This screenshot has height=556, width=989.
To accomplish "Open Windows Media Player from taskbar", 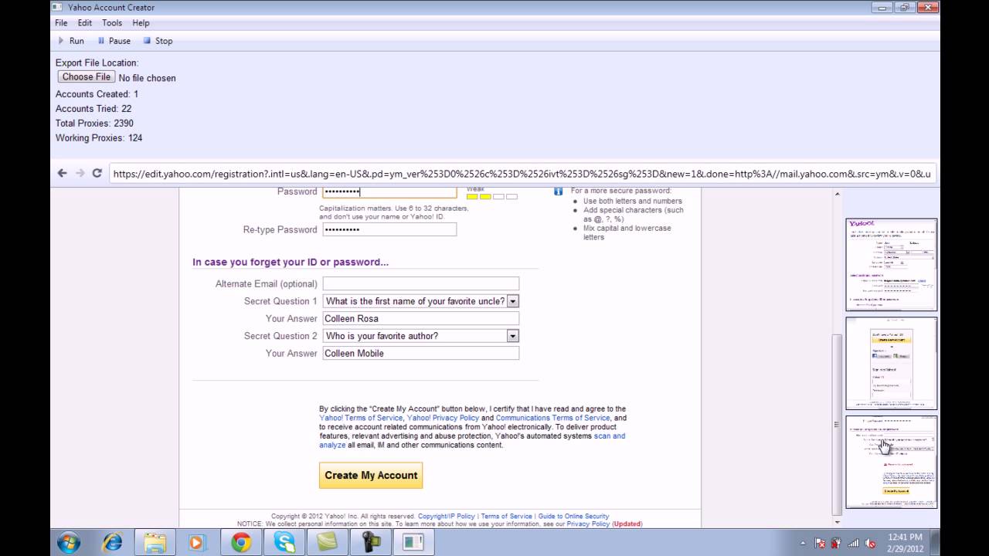I will click(x=196, y=543).
